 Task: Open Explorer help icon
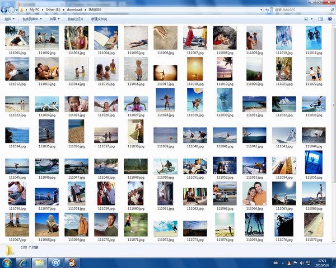pos(330,19)
